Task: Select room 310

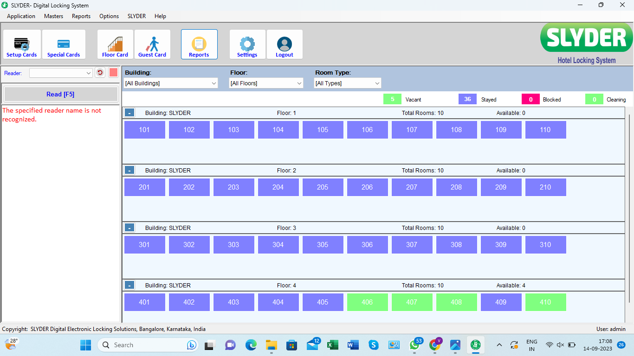Action: (545, 245)
